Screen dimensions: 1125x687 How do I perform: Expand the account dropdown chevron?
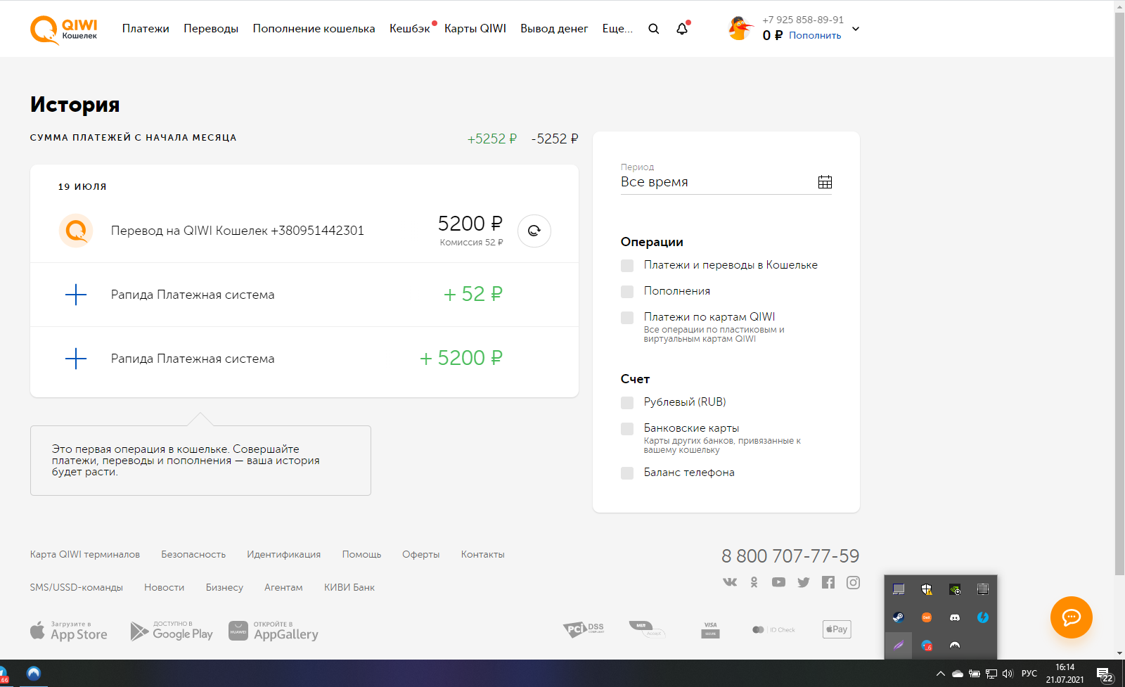pos(856,29)
